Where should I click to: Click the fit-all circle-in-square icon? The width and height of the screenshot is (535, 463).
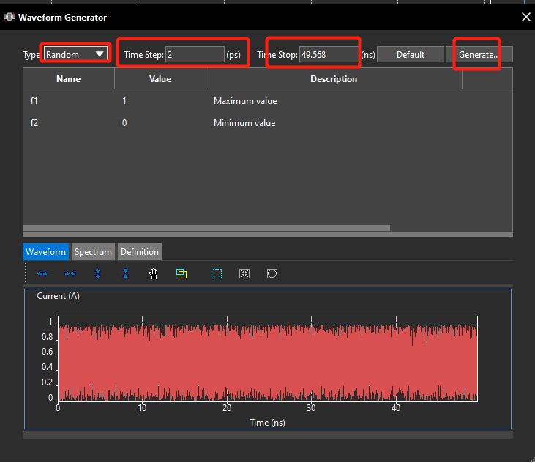272,274
